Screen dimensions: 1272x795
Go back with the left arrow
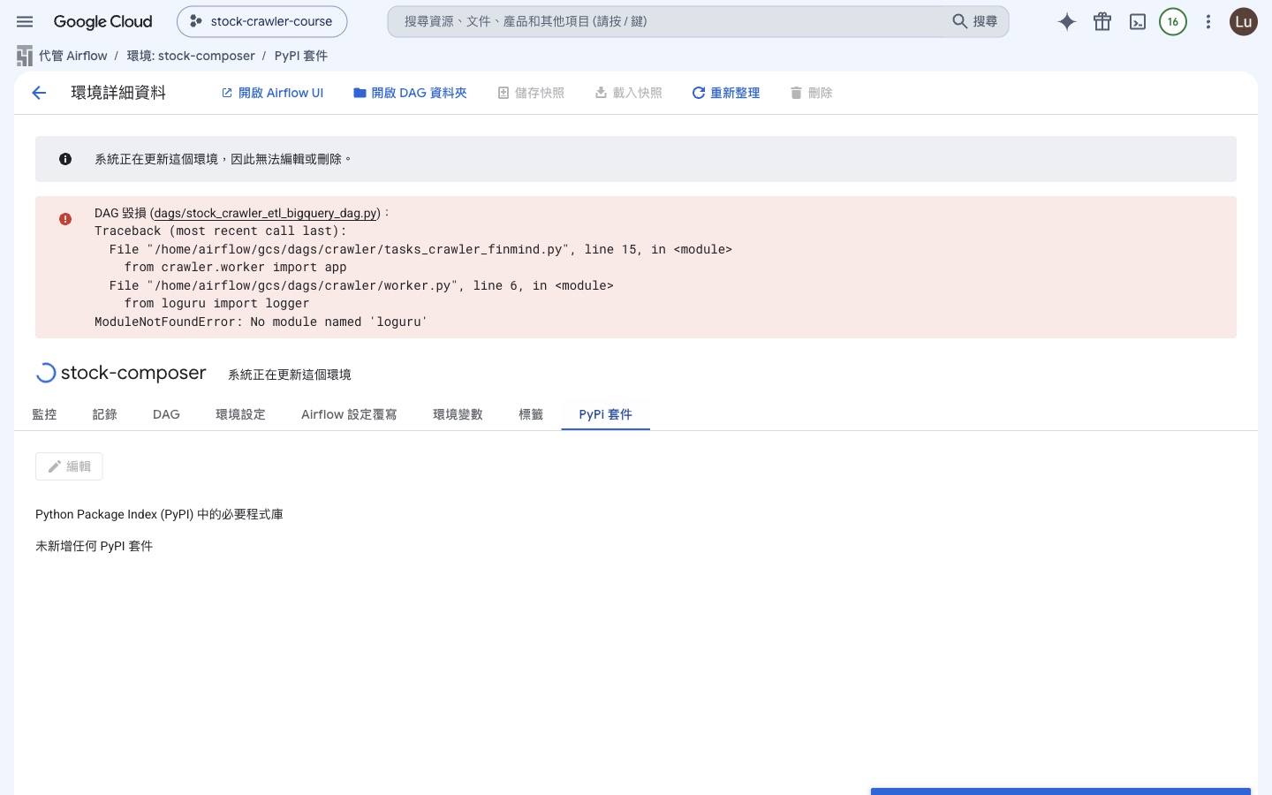click(x=39, y=93)
